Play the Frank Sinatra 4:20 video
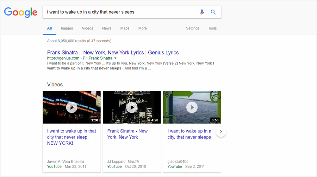The height and width of the screenshot is (177, 317). coord(132,107)
